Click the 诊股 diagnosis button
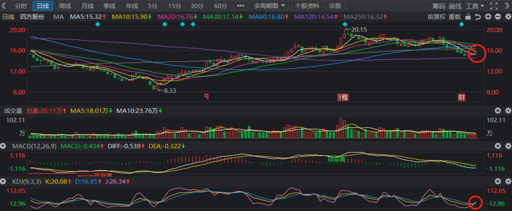This screenshot has width=512, height=211. click(x=335, y=6)
